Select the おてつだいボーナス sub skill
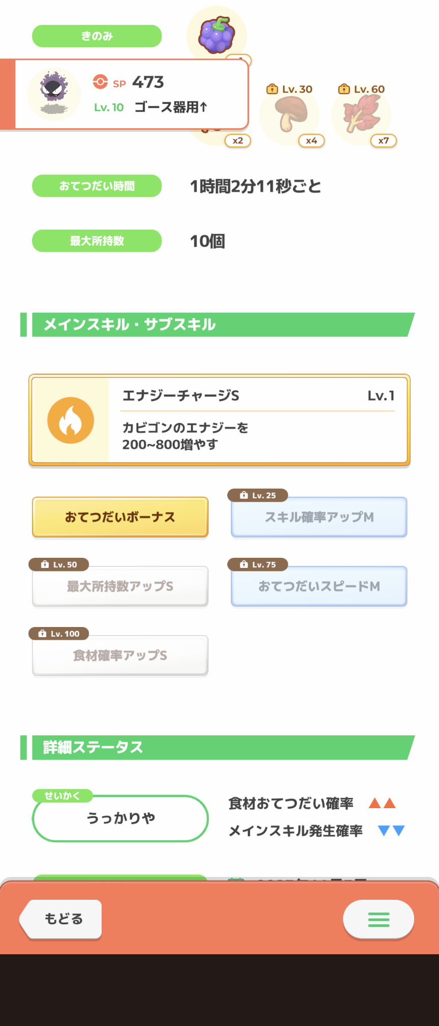 [x=120, y=517]
